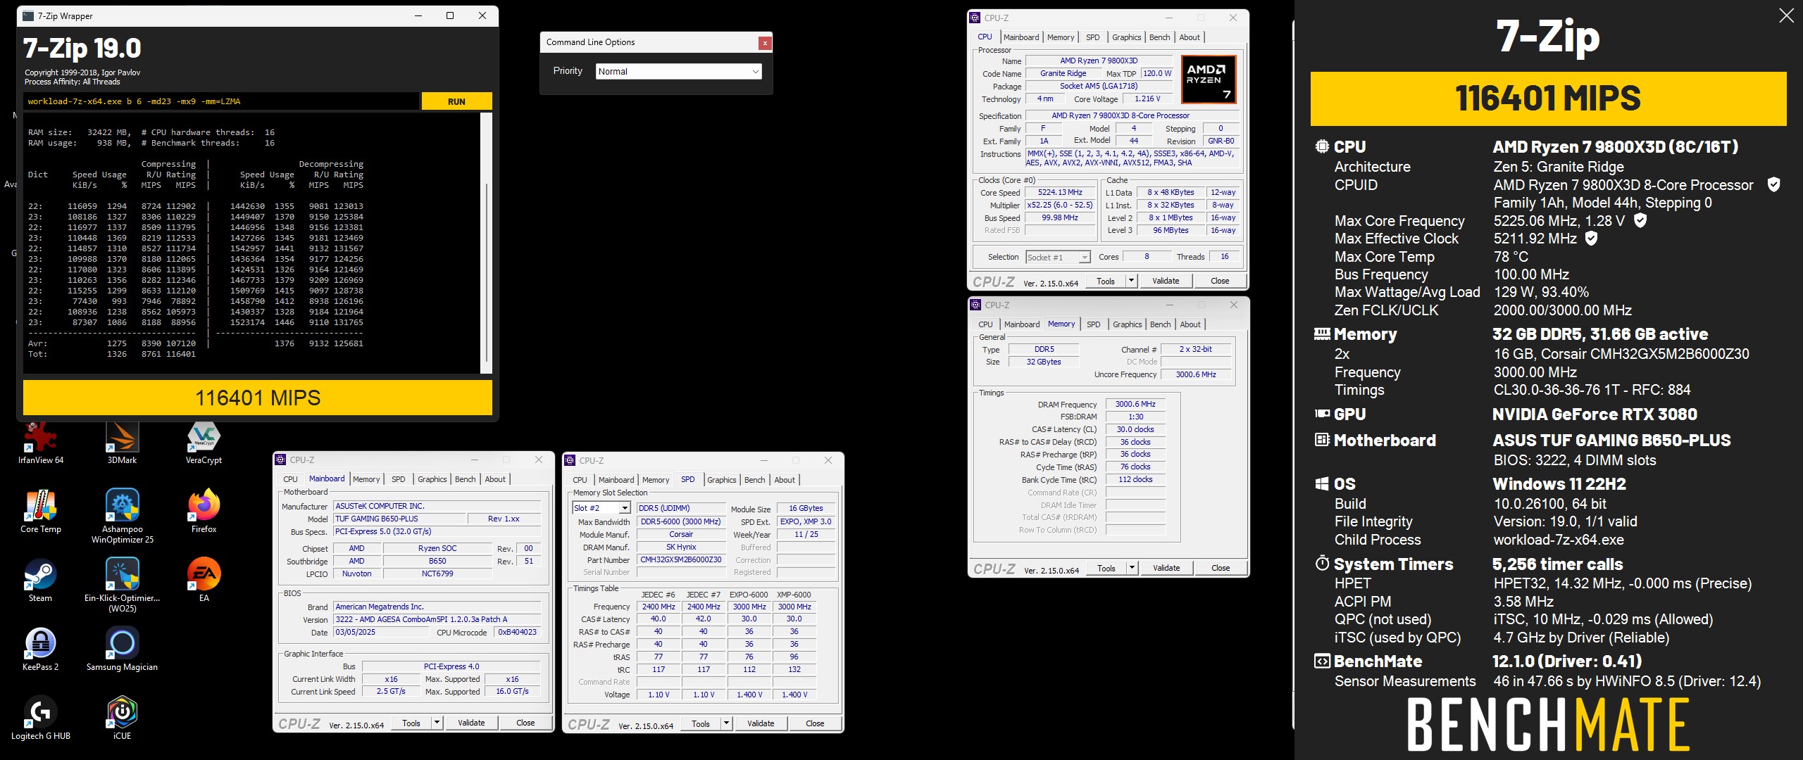Click Specification AMD Ryzen 7 9800X3D field

coord(1133,115)
